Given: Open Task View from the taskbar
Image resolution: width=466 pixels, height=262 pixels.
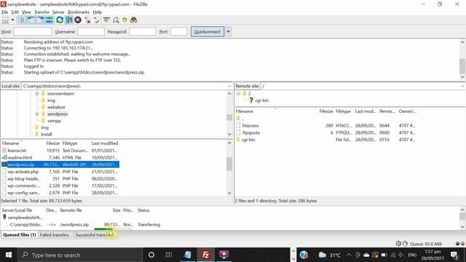Looking at the screenshot, I should [169, 255].
